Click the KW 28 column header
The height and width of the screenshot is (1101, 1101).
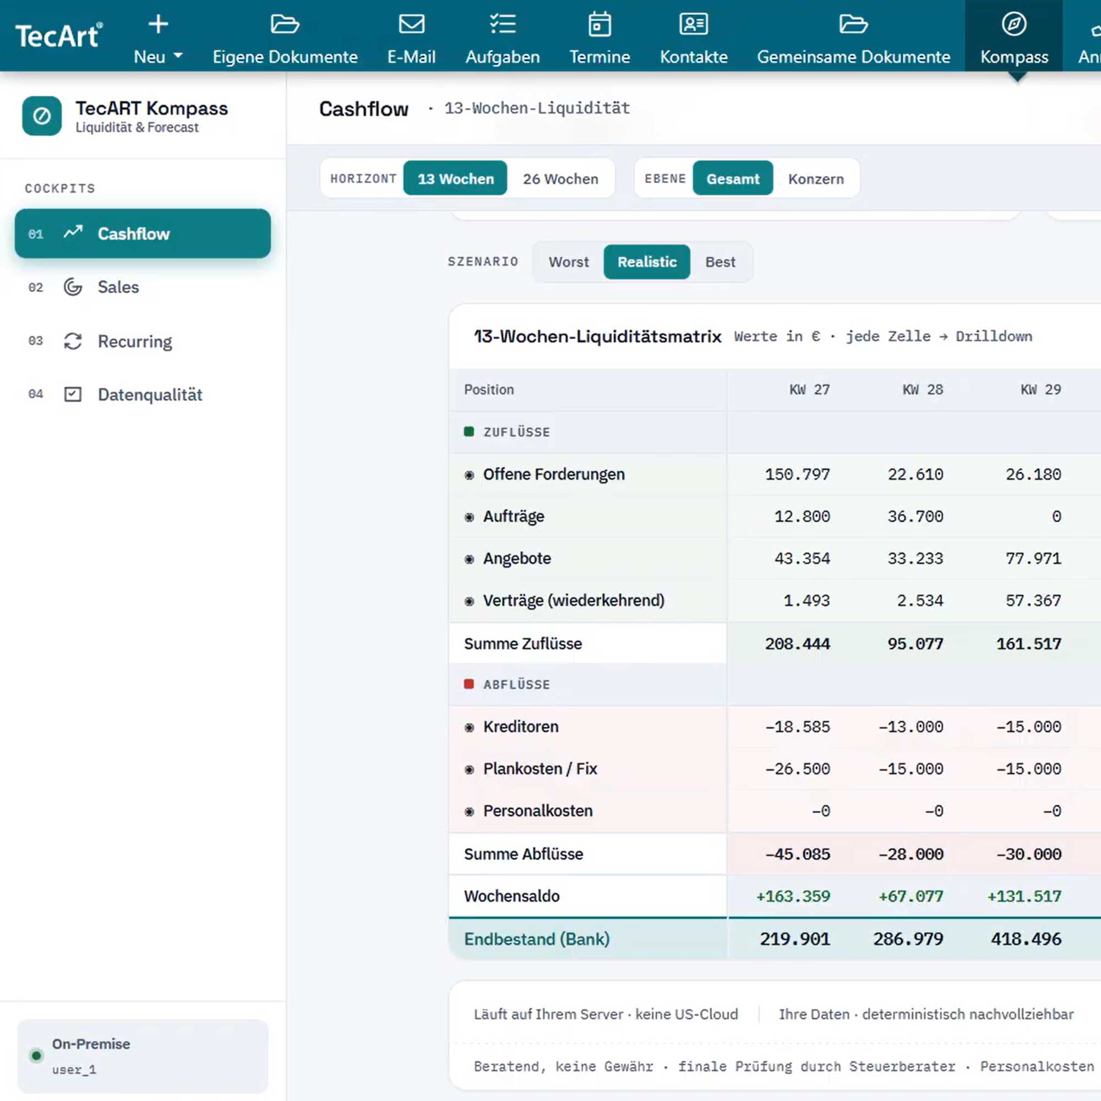923,389
